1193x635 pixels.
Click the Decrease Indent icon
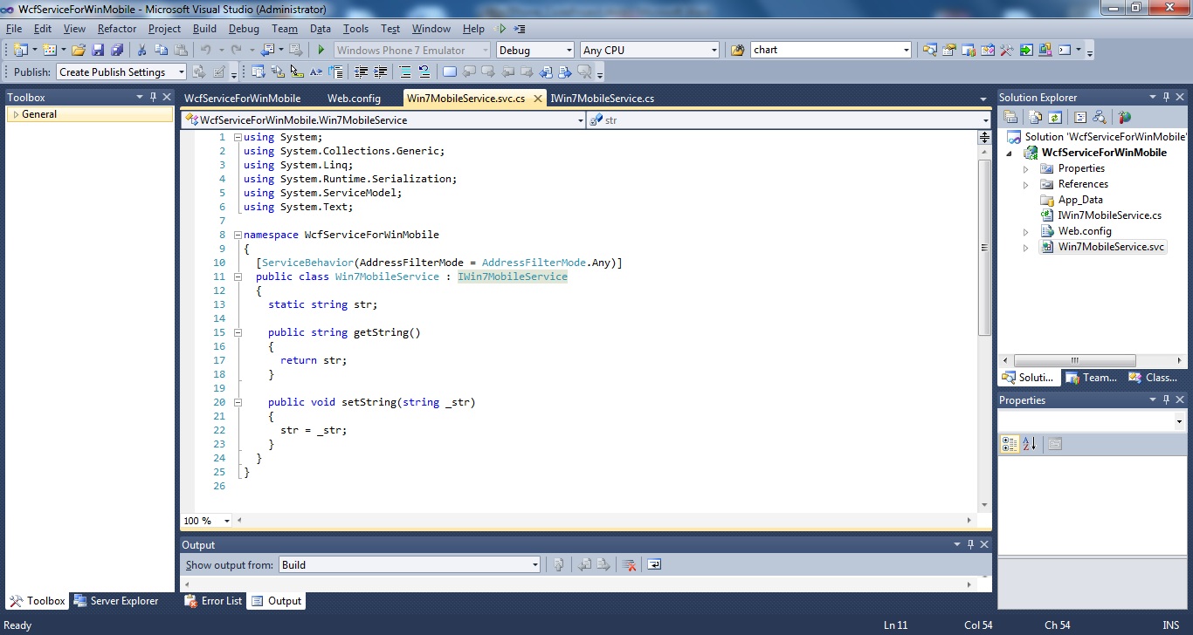pyautogui.click(x=359, y=72)
